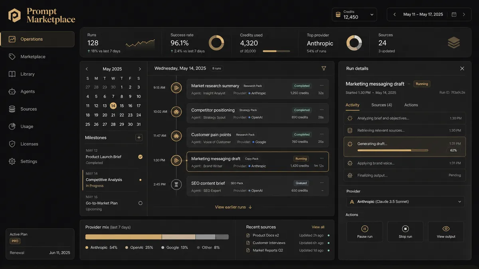479x269 pixels.
Task: Click the Settings gear icon
Action: coord(12,161)
